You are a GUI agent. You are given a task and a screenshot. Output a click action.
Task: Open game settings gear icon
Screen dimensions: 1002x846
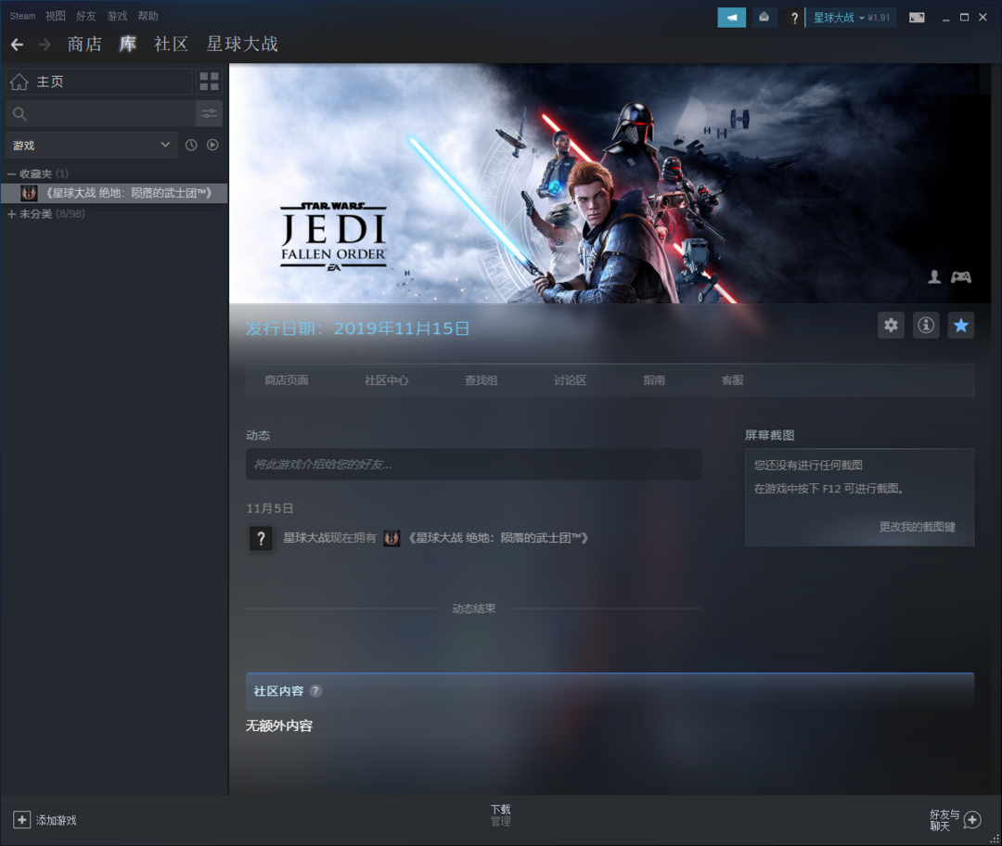[891, 326]
